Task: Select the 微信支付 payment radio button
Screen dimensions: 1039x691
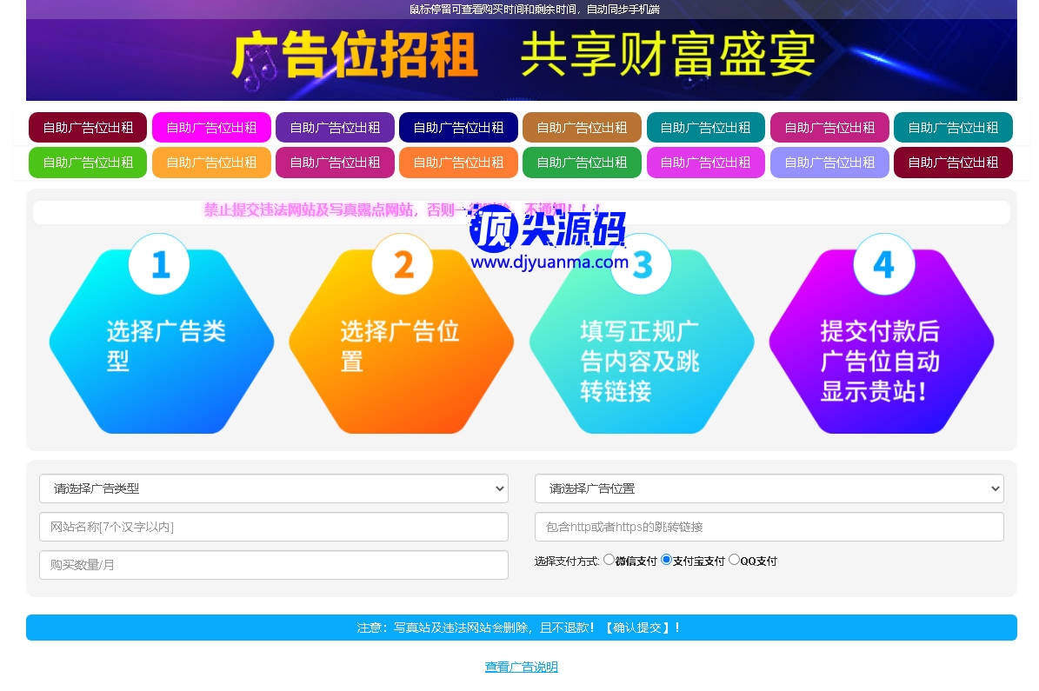Action: 609,560
